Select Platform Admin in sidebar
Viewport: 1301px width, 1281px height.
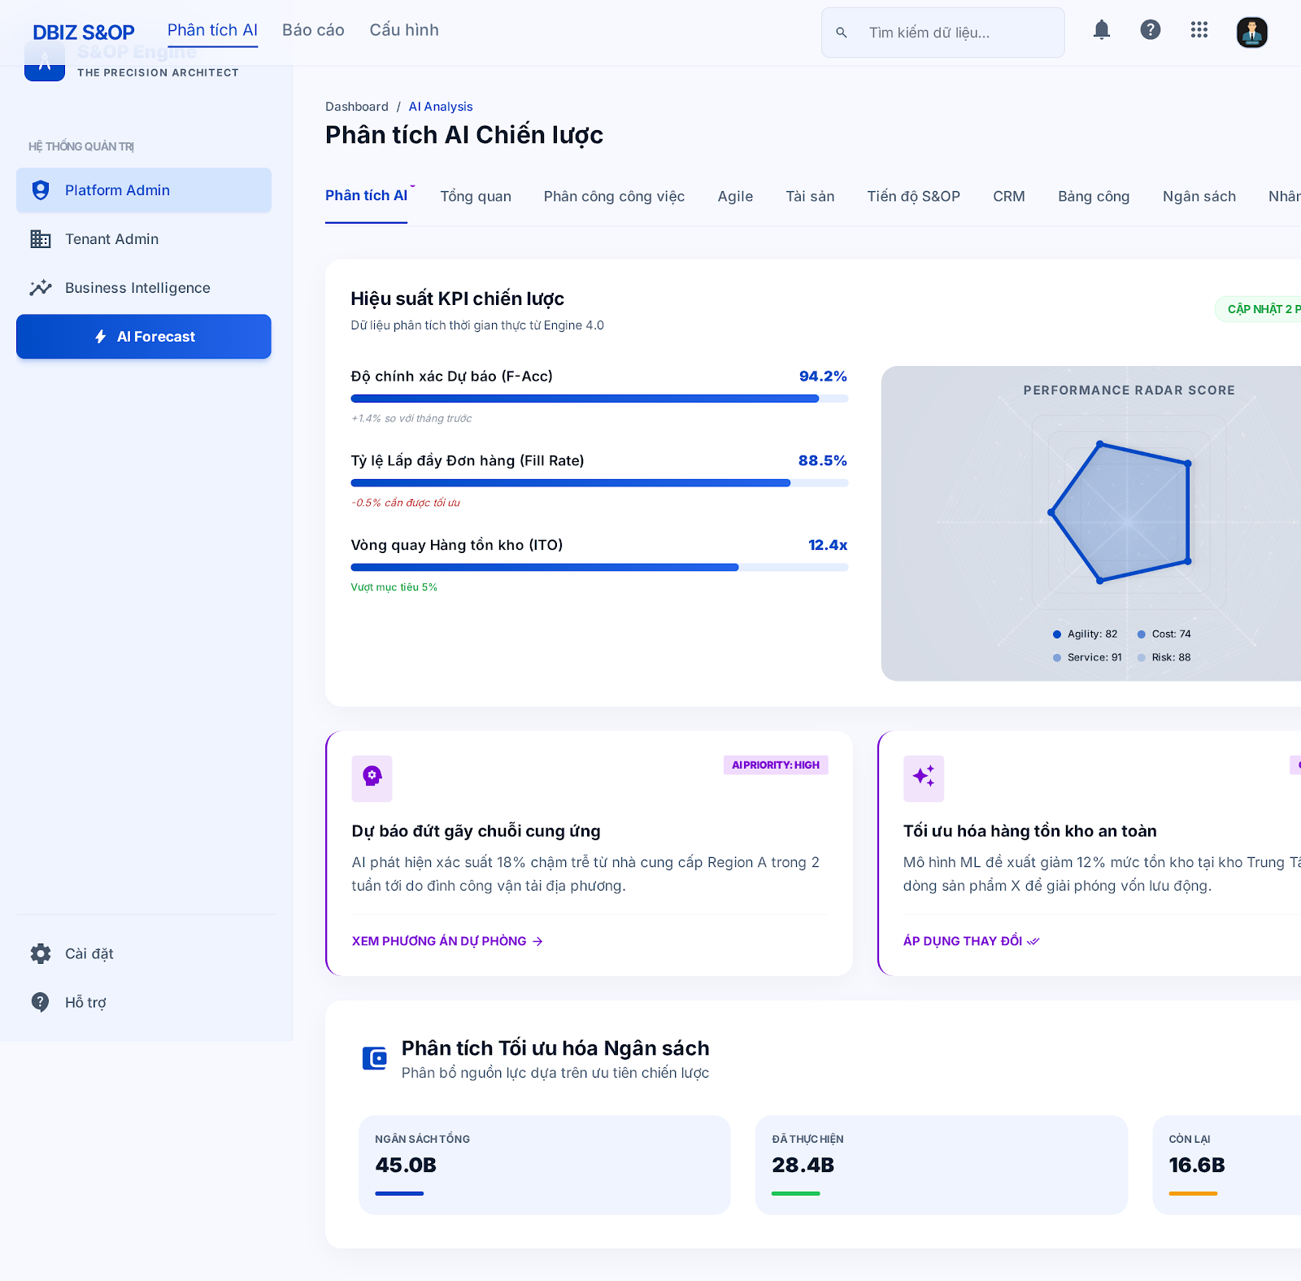pos(144,190)
